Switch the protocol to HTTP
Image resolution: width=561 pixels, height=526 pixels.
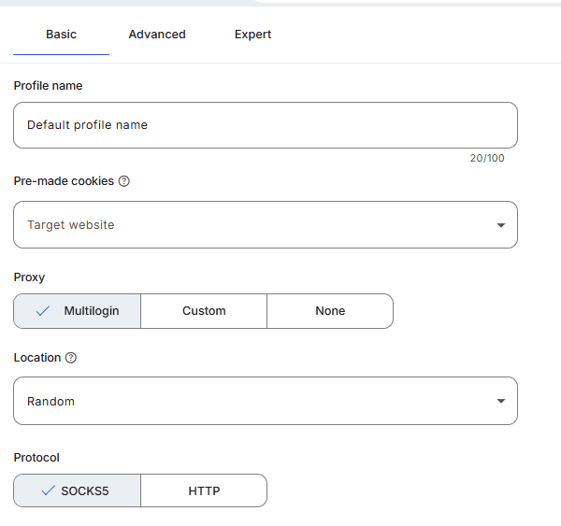[204, 490]
